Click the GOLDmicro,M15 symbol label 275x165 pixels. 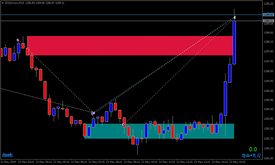[15, 3]
